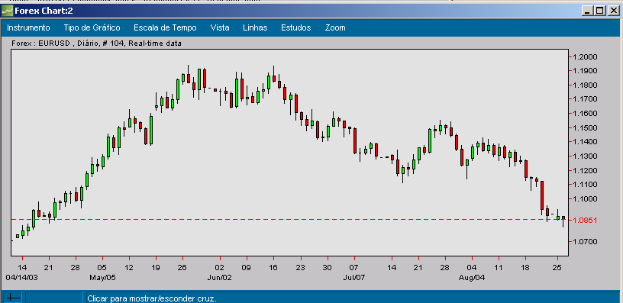Screen dimensions: 623x303
Task: Click the Forex Chart title bar icon
Action: [7, 11]
